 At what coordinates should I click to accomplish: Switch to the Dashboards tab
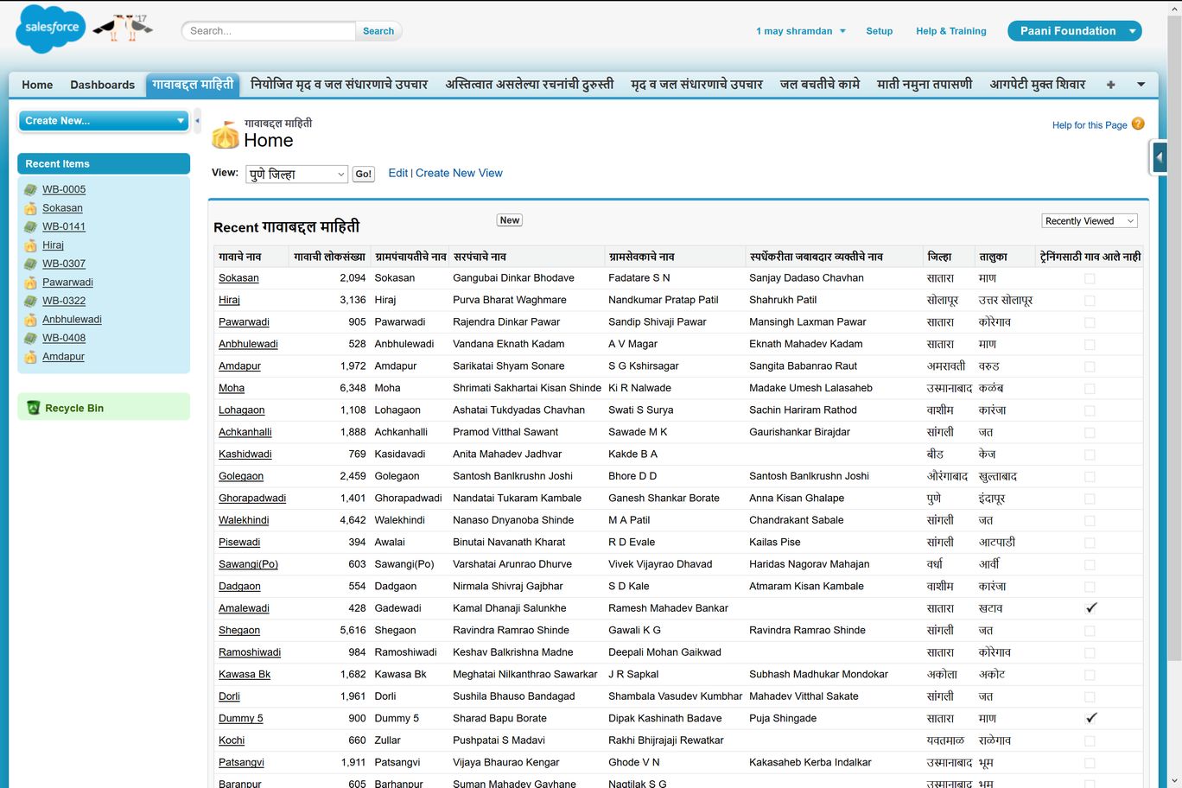pyautogui.click(x=102, y=85)
